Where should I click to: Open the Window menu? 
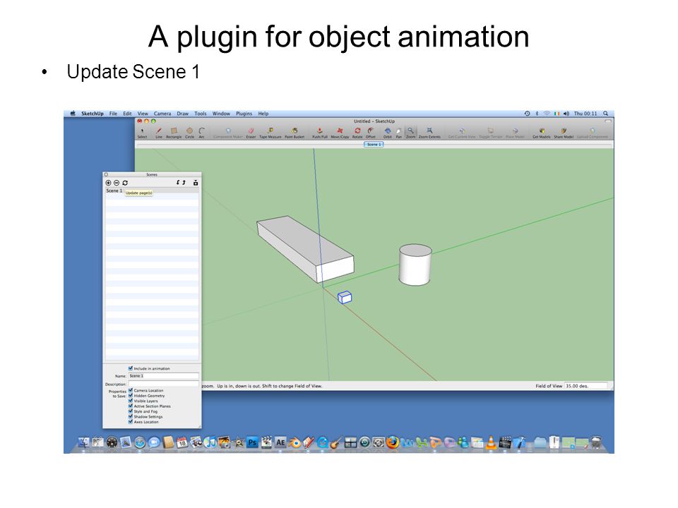pyautogui.click(x=221, y=114)
